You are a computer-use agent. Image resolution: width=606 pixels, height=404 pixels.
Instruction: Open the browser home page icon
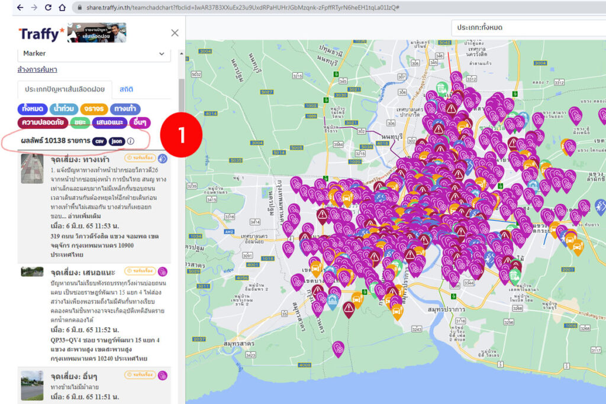point(62,7)
